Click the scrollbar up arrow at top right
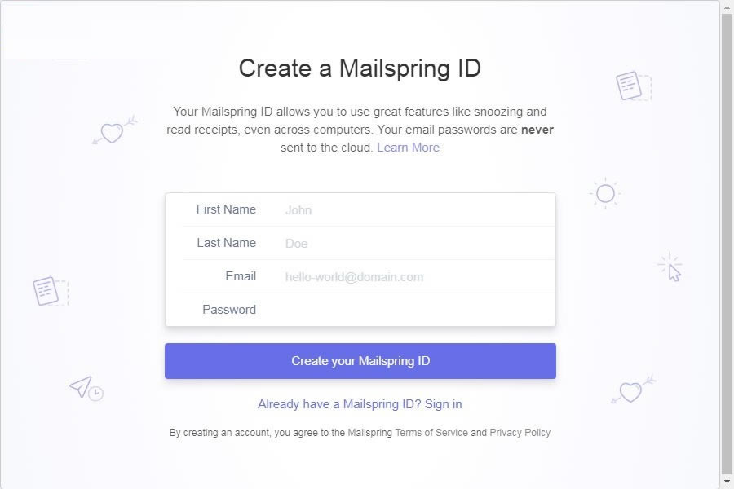The width and height of the screenshot is (734, 489). 726,9
